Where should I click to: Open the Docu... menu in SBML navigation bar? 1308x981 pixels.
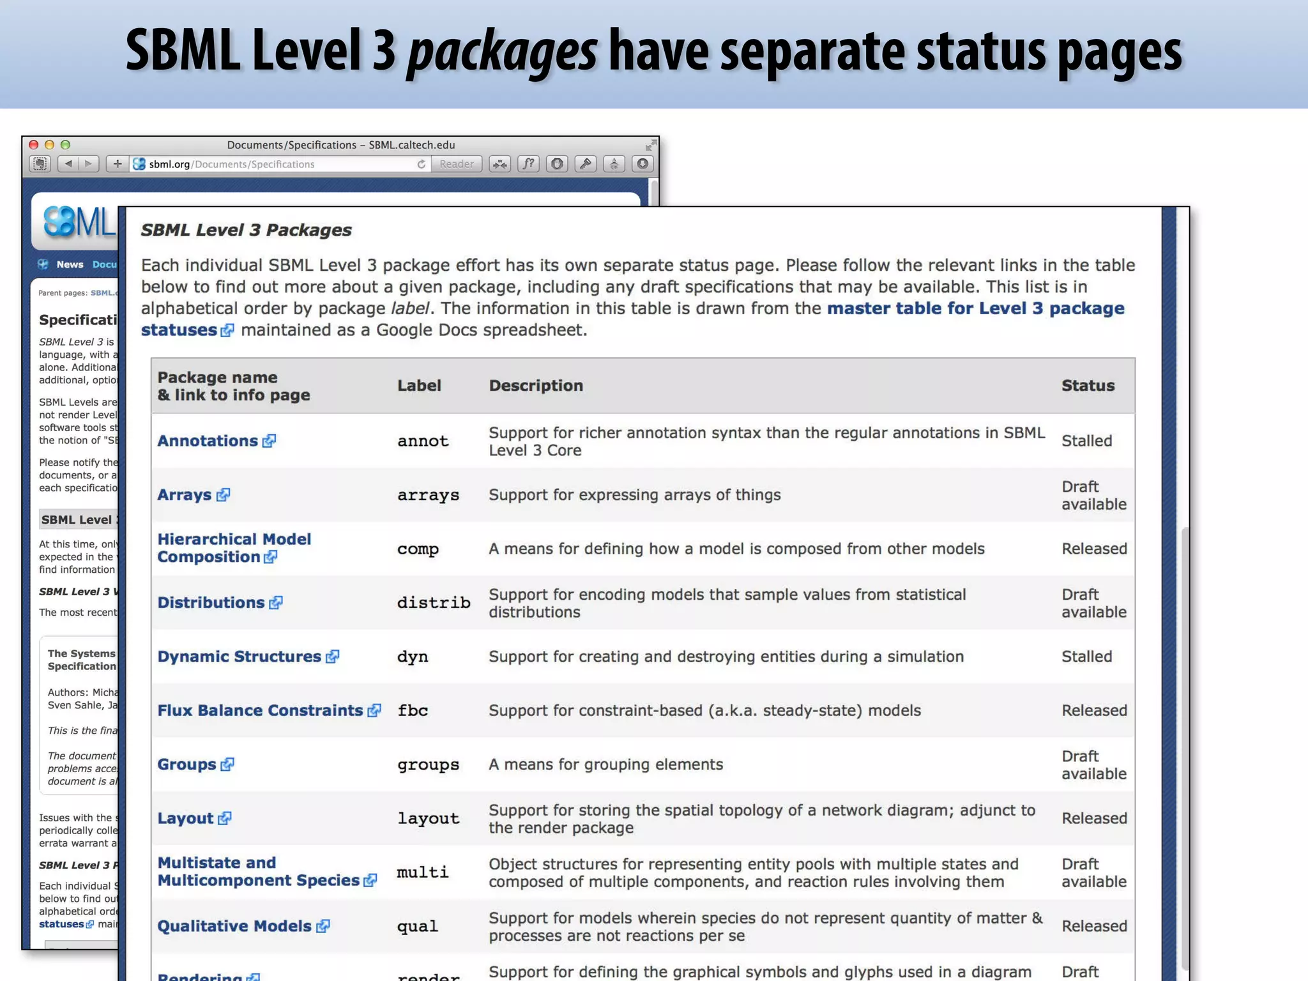pyautogui.click(x=104, y=264)
